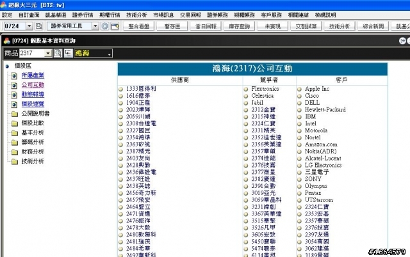Open the 設定 menu
The width and height of the screenshot is (410, 257).
click(x=7, y=15)
